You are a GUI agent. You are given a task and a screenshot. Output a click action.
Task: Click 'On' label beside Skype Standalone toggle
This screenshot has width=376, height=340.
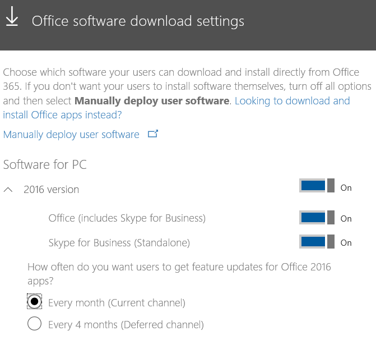tap(346, 243)
